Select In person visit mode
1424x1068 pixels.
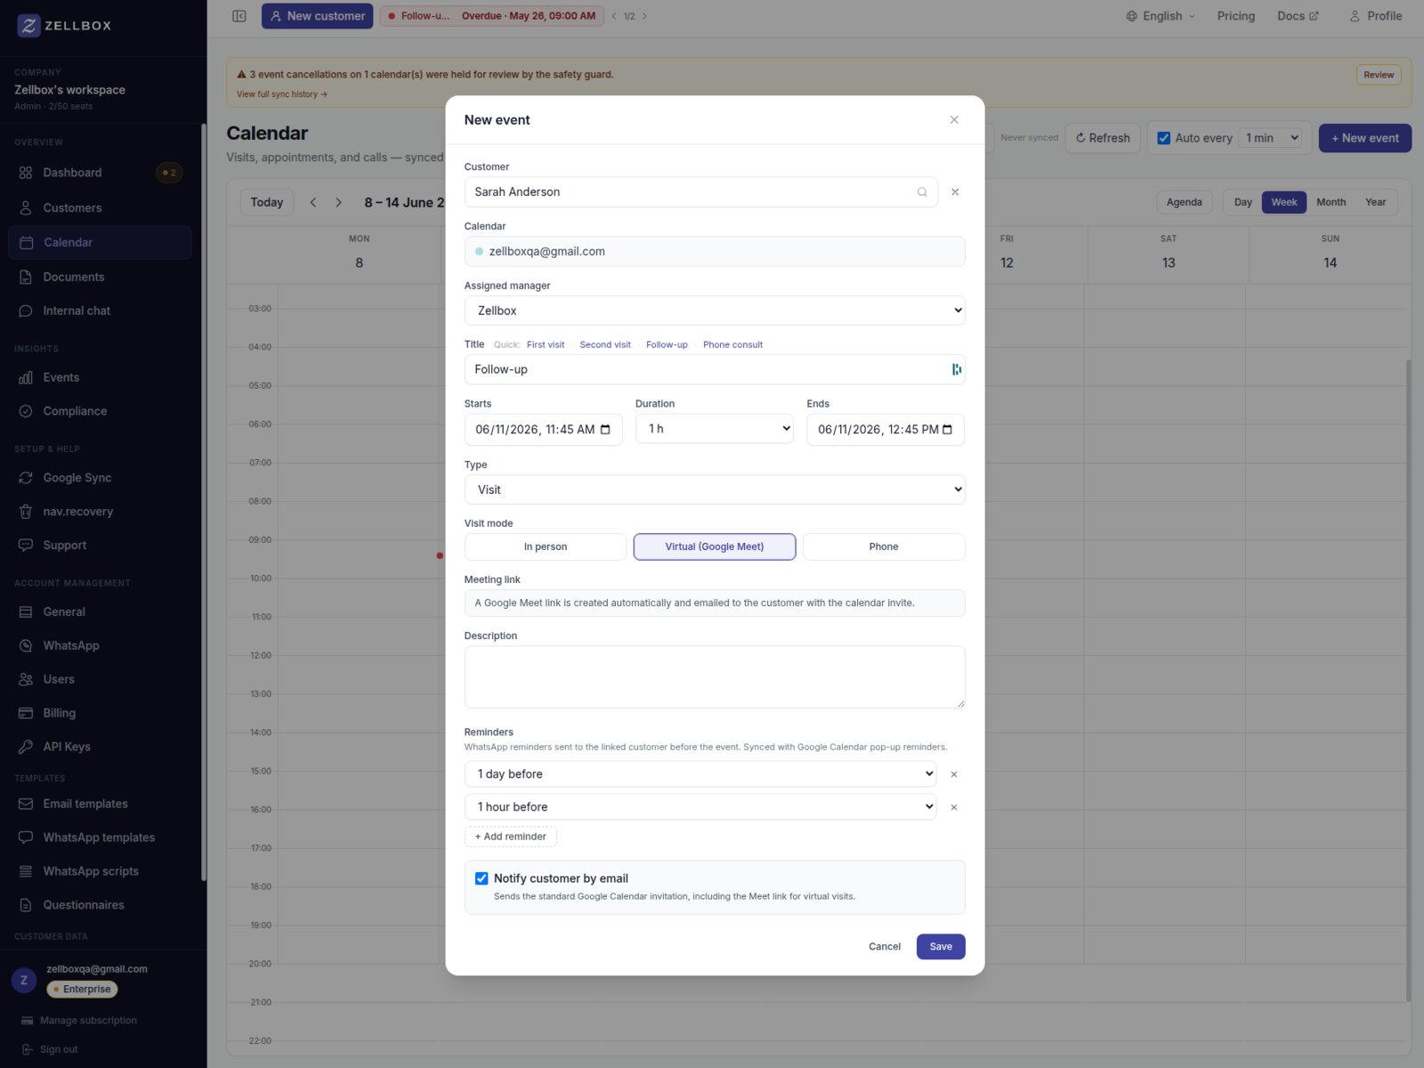pyautogui.click(x=546, y=546)
